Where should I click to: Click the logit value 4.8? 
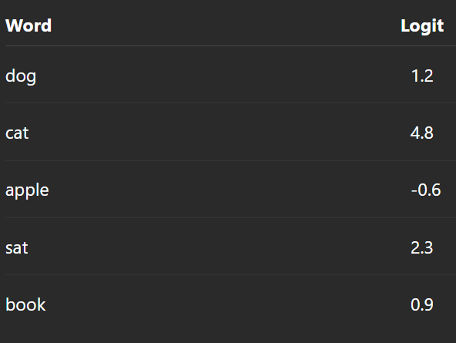click(x=421, y=133)
